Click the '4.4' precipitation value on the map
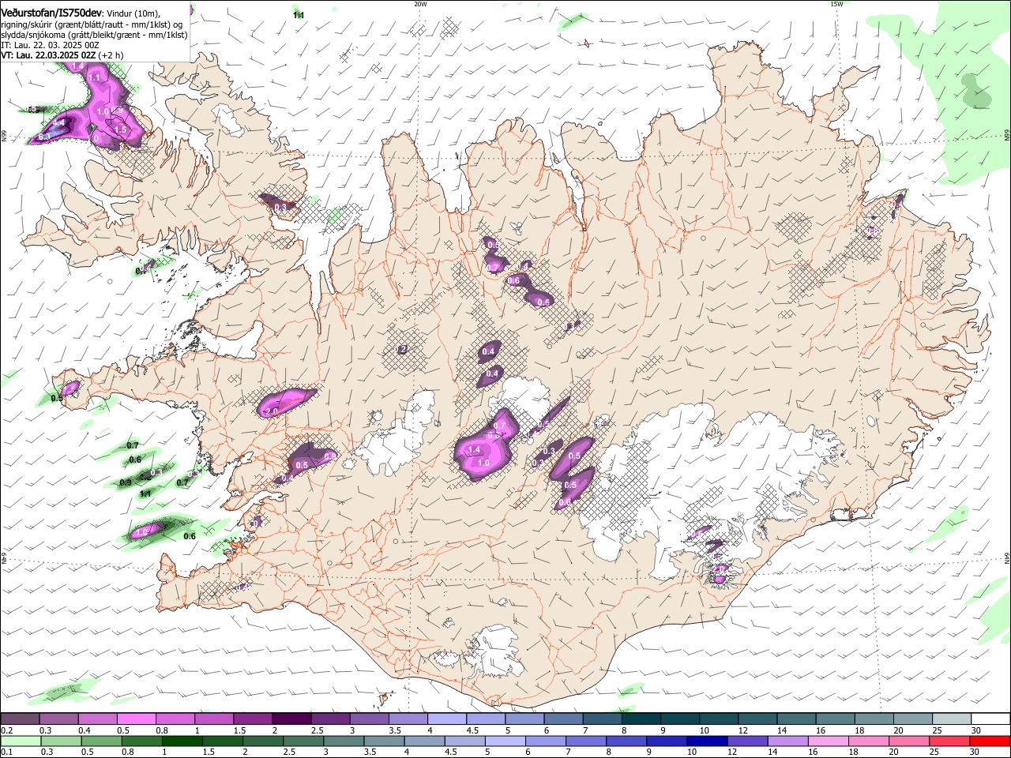 58,123
